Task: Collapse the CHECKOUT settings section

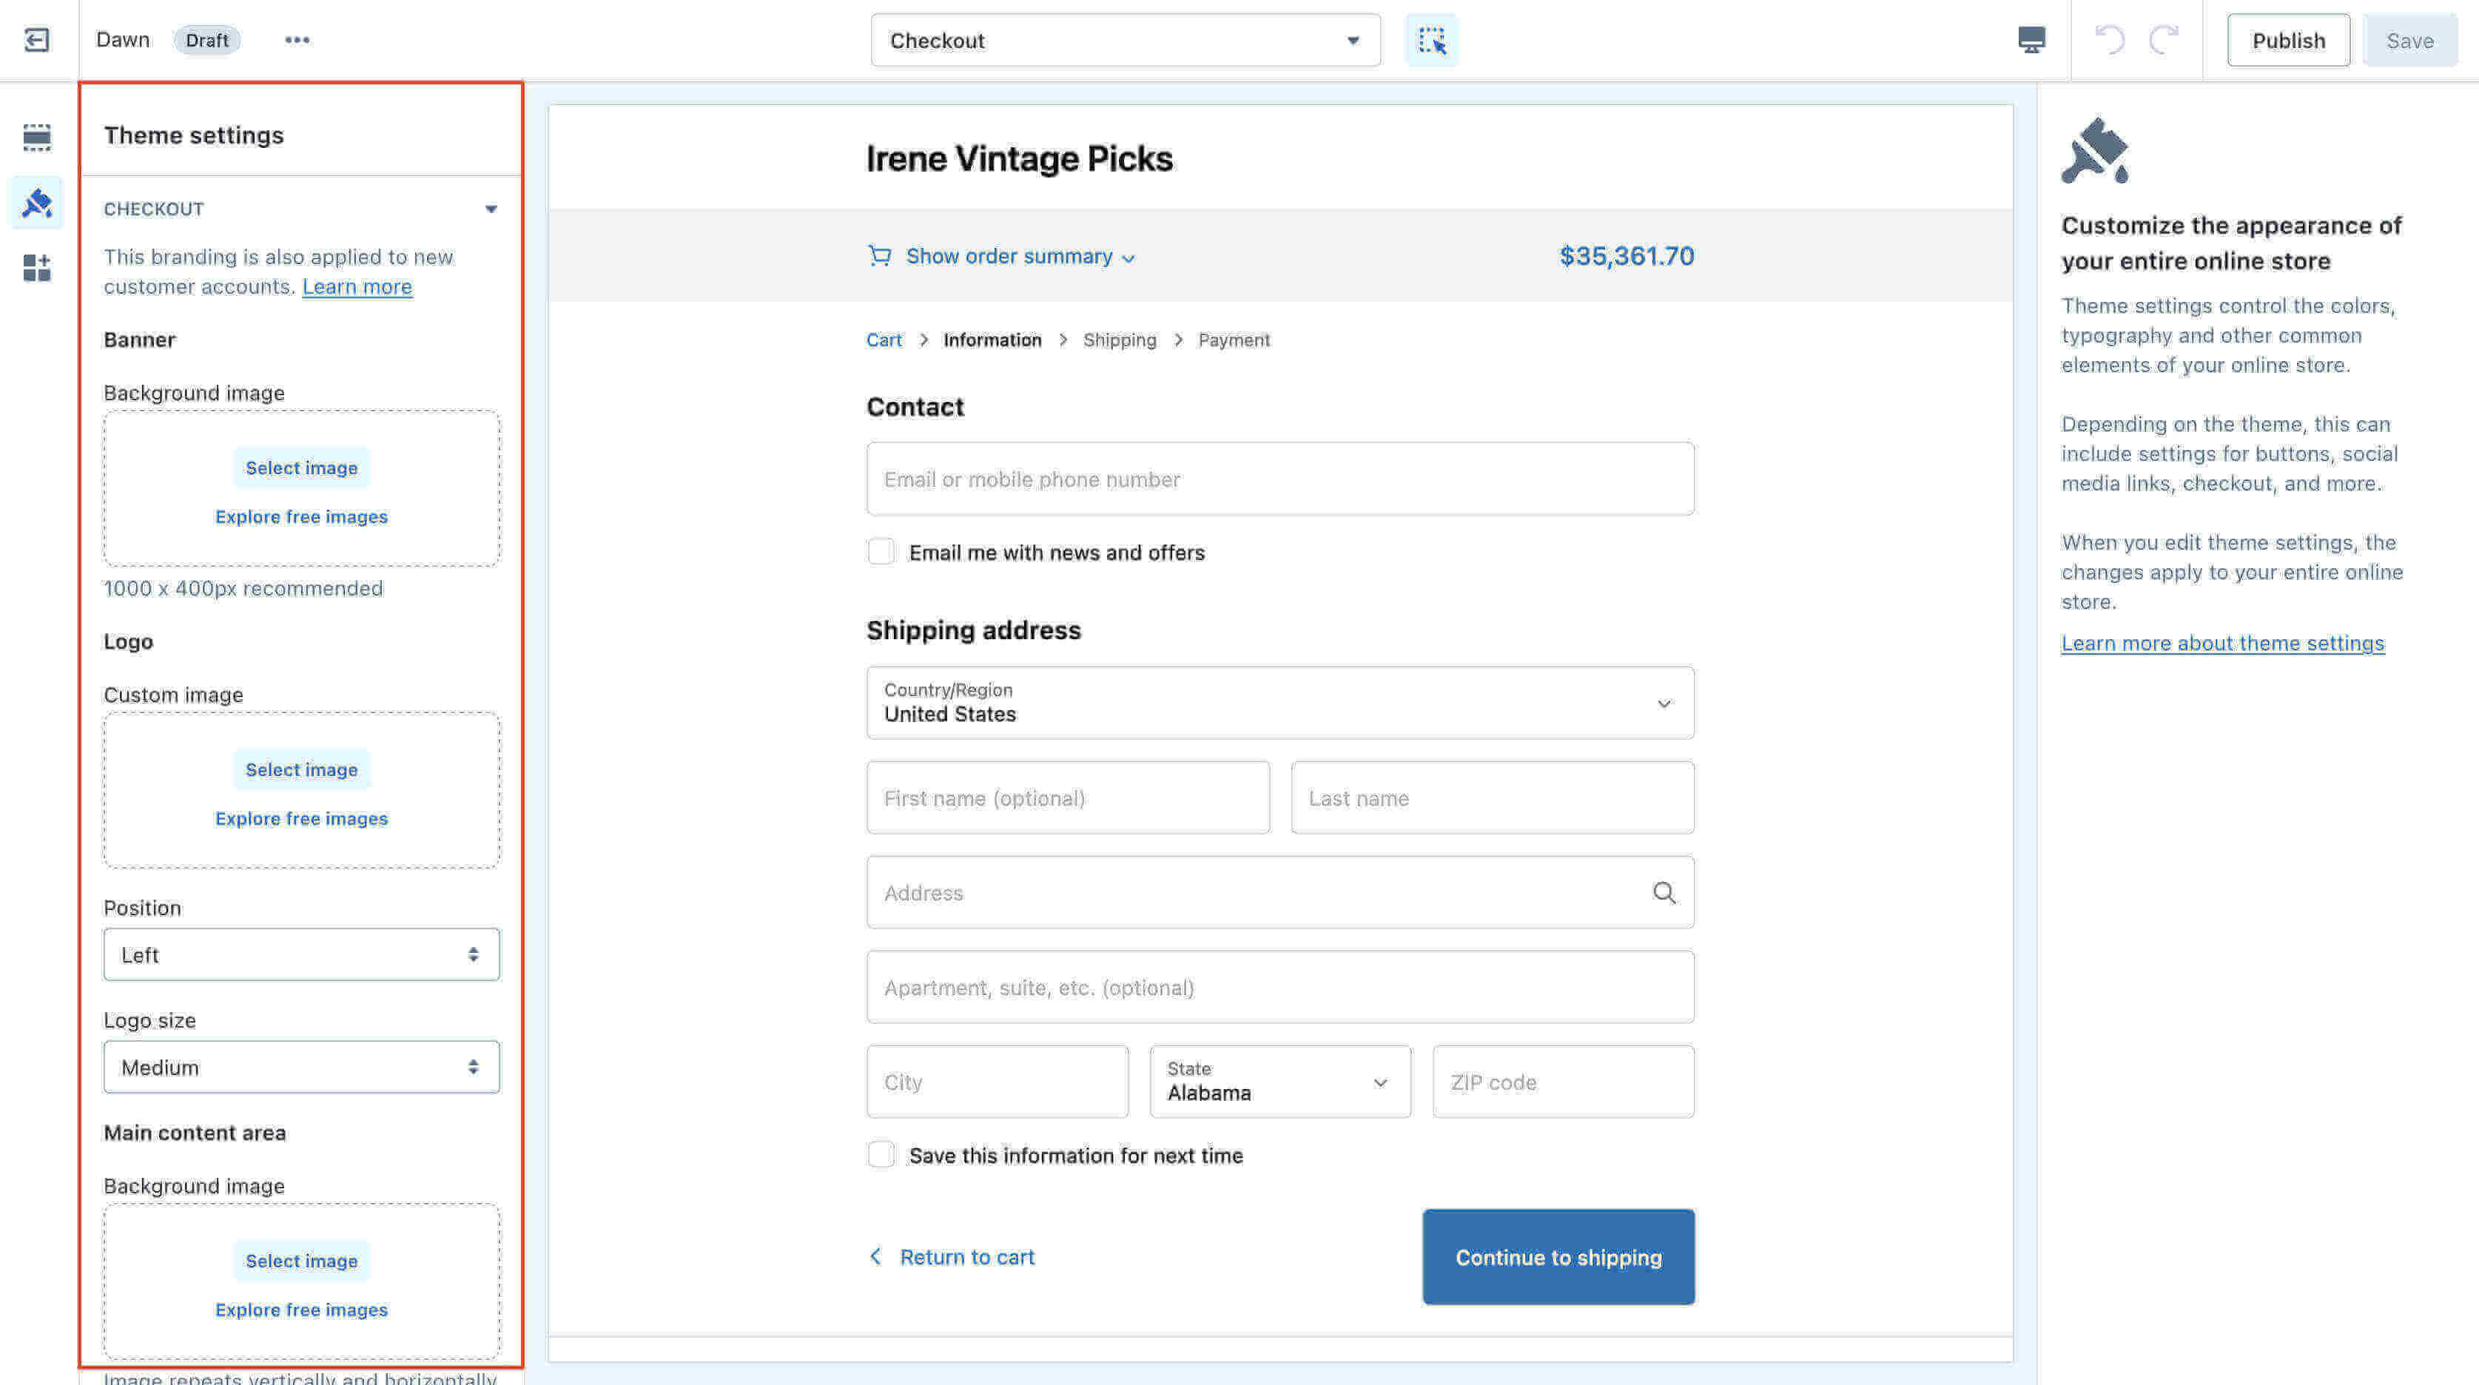Action: tap(491, 209)
